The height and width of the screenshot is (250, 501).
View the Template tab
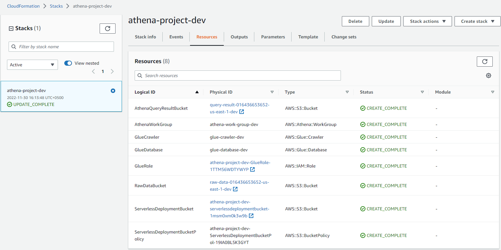pos(308,37)
